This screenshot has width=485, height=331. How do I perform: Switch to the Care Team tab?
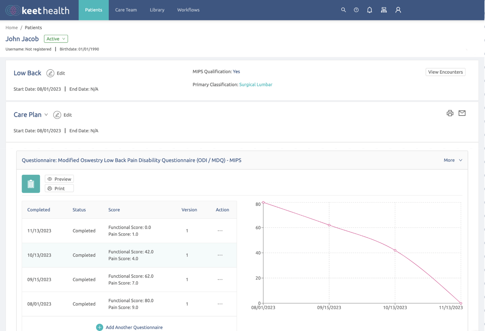coord(126,10)
